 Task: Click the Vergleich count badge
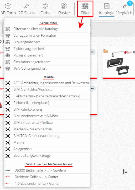pyautogui.click(x=130, y=3)
